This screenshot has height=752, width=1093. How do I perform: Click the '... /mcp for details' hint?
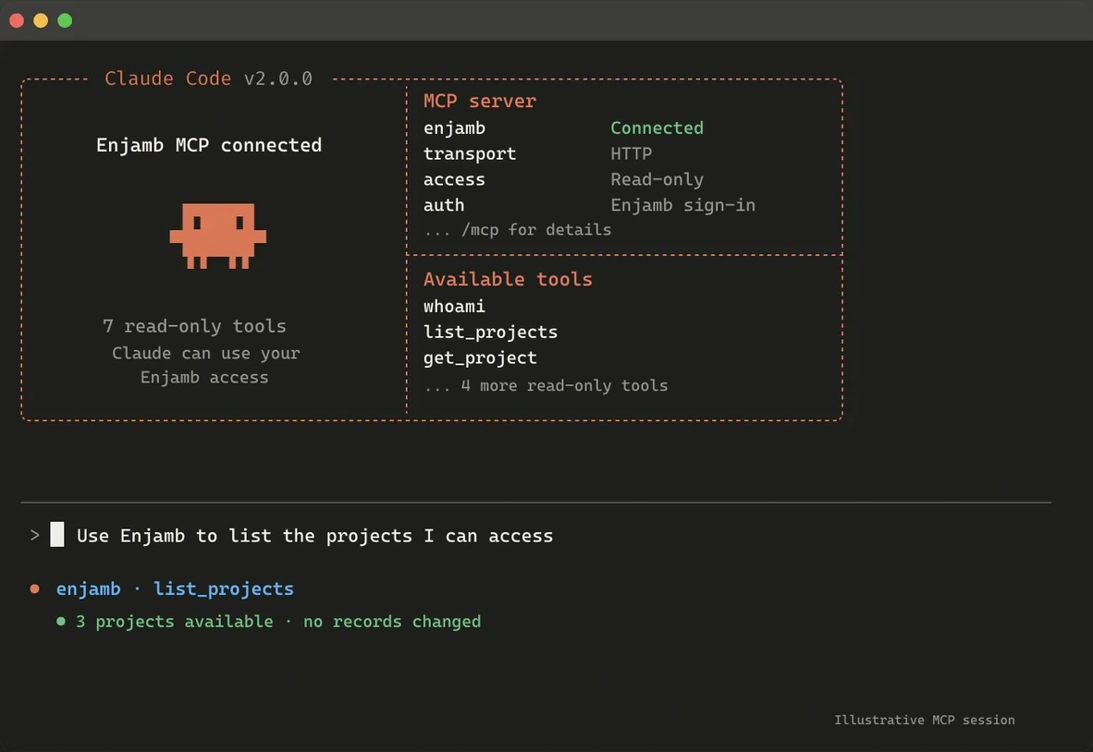point(517,230)
